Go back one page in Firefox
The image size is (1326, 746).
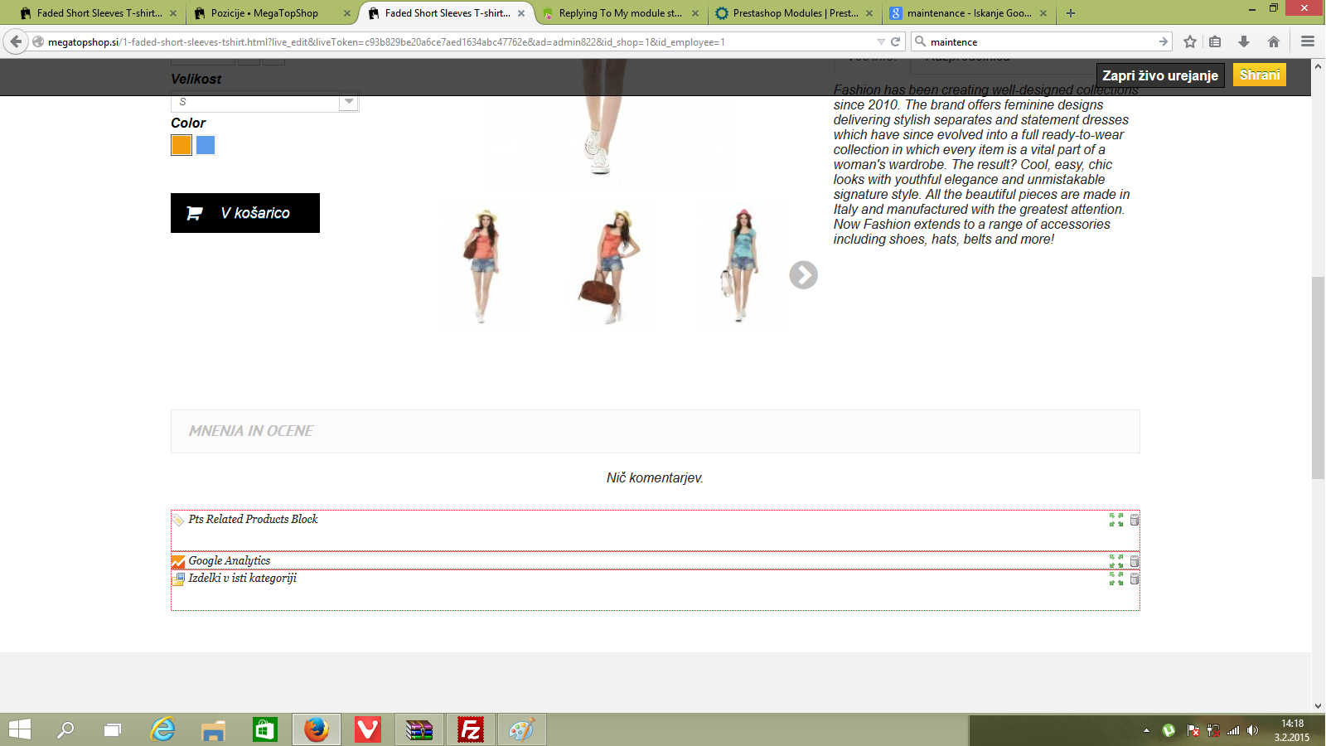click(16, 41)
